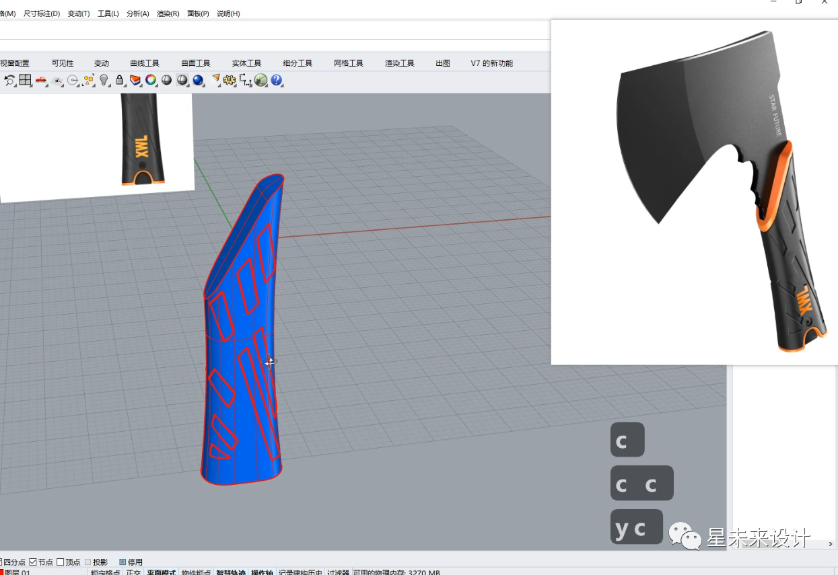
Task: Toggle the 停用 osnap checkbox
Action: [x=123, y=562]
